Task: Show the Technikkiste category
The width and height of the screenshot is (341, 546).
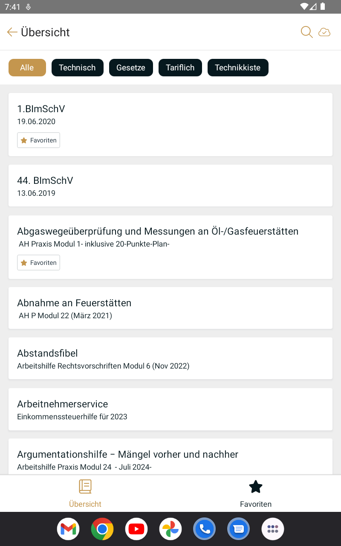Action: (x=238, y=67)
